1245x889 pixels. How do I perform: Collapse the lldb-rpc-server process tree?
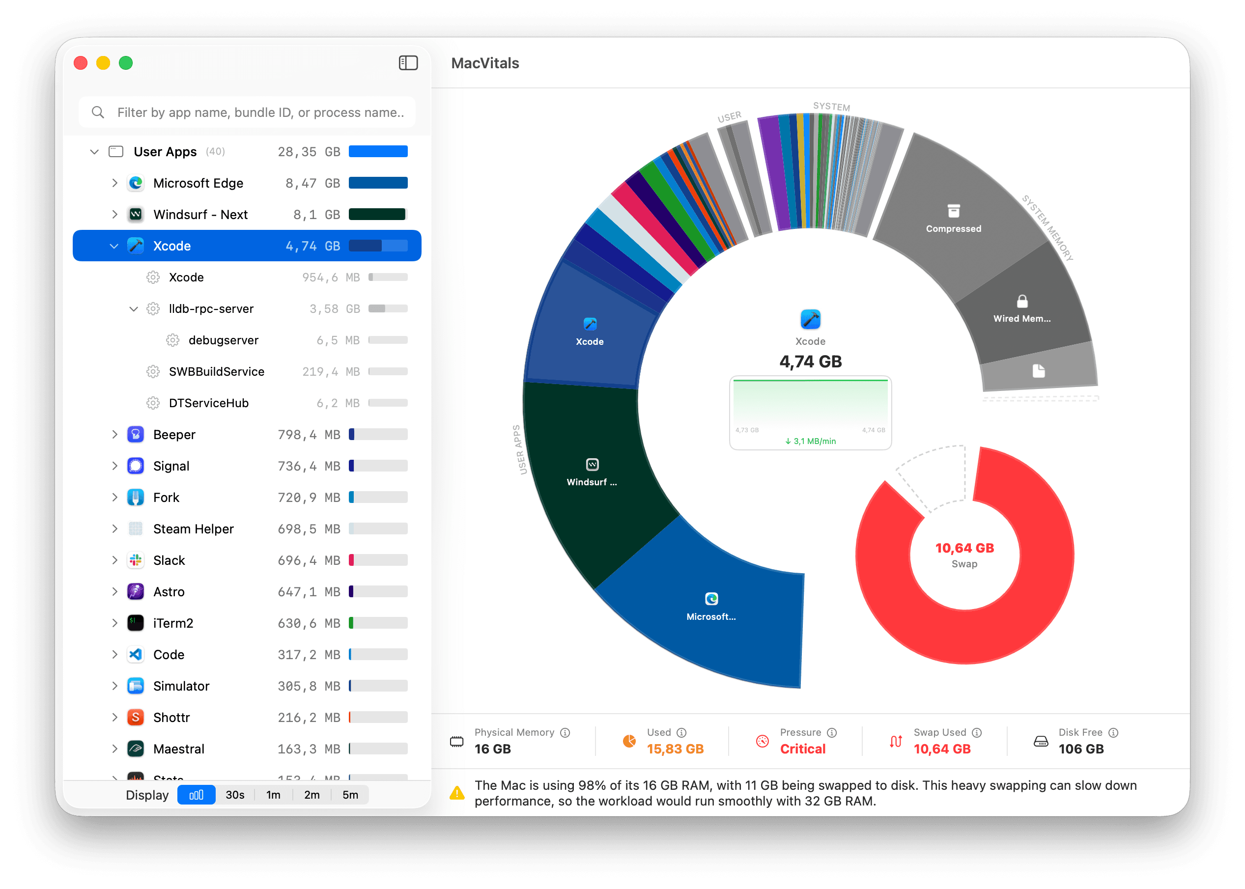pos(133,309)
